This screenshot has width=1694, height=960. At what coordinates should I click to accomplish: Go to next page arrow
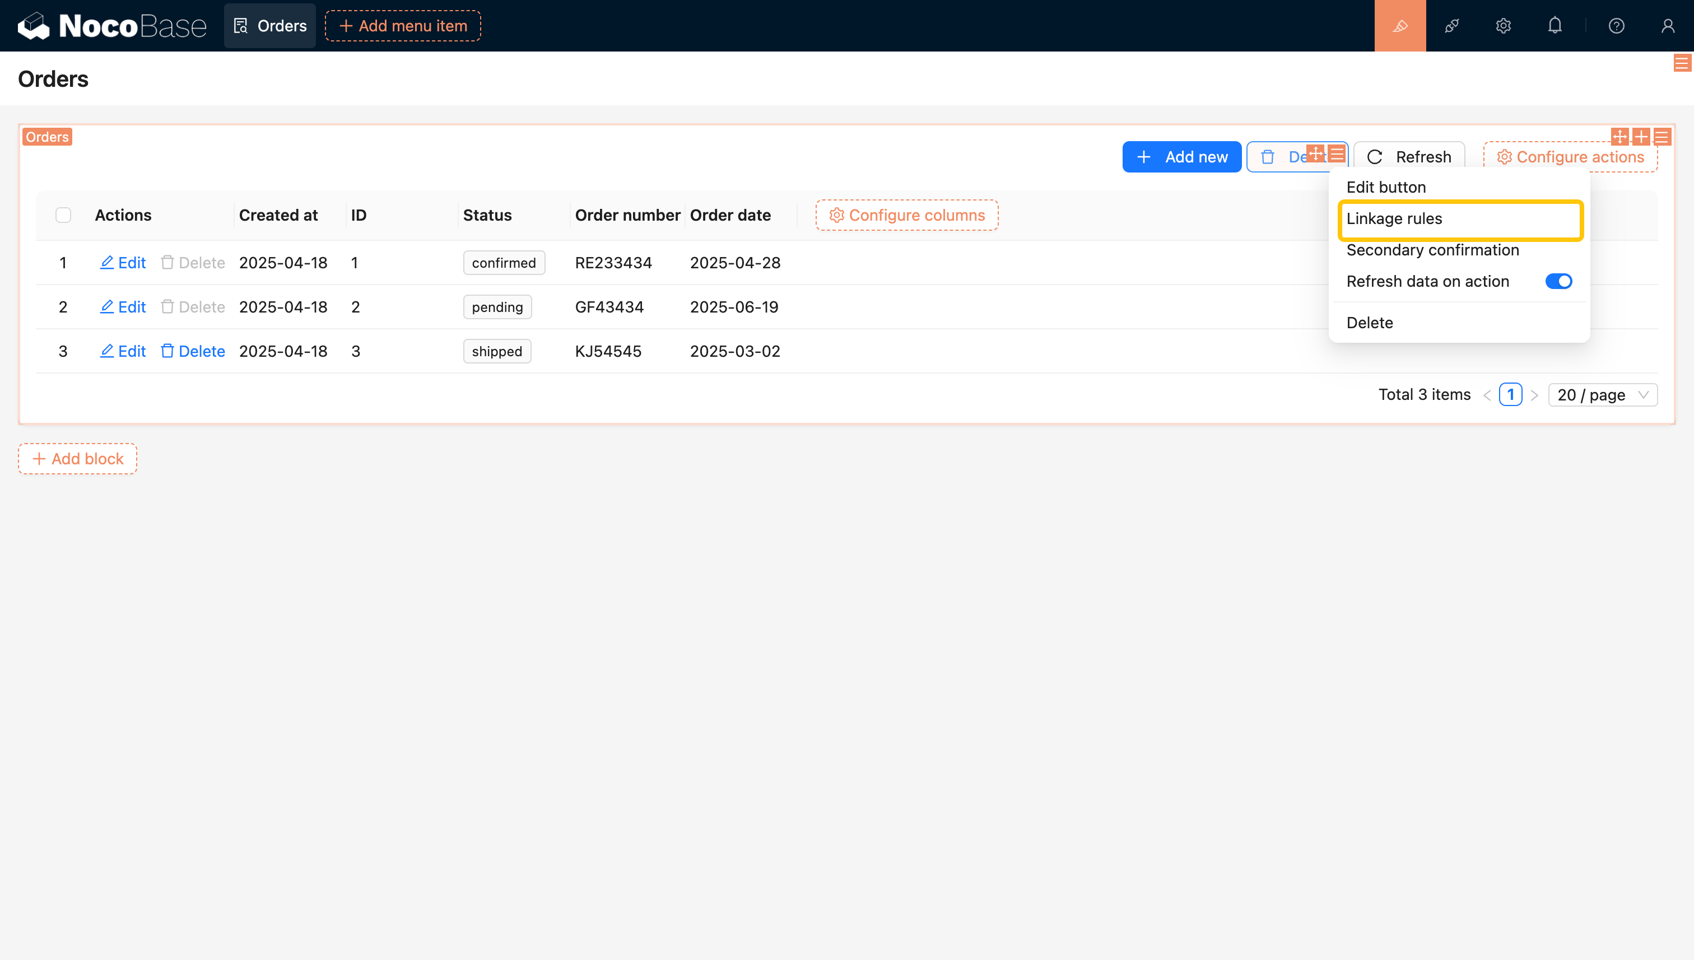1534,395
